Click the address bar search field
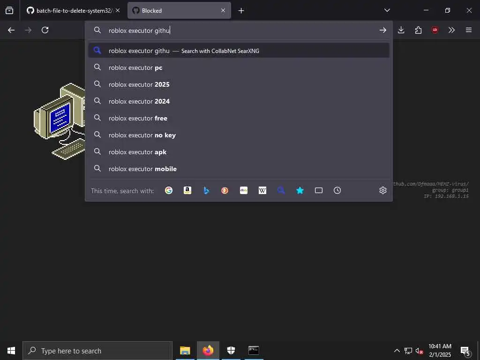Screen dimensions: 480x360 pos(239,30)
